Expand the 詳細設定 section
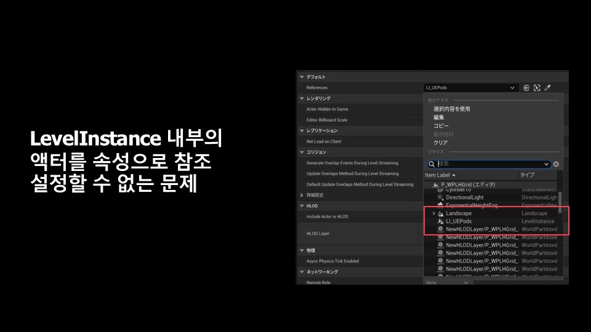Image resolution: width=591 pixels, height=332 pixels. (x=302, y=195)
